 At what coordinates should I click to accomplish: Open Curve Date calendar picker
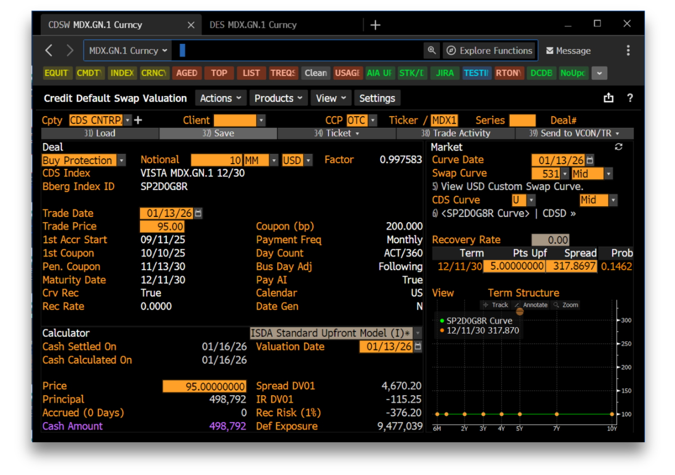point(590,160)
